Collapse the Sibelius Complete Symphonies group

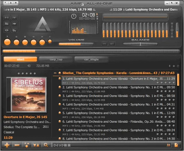[x=55, y=73]
